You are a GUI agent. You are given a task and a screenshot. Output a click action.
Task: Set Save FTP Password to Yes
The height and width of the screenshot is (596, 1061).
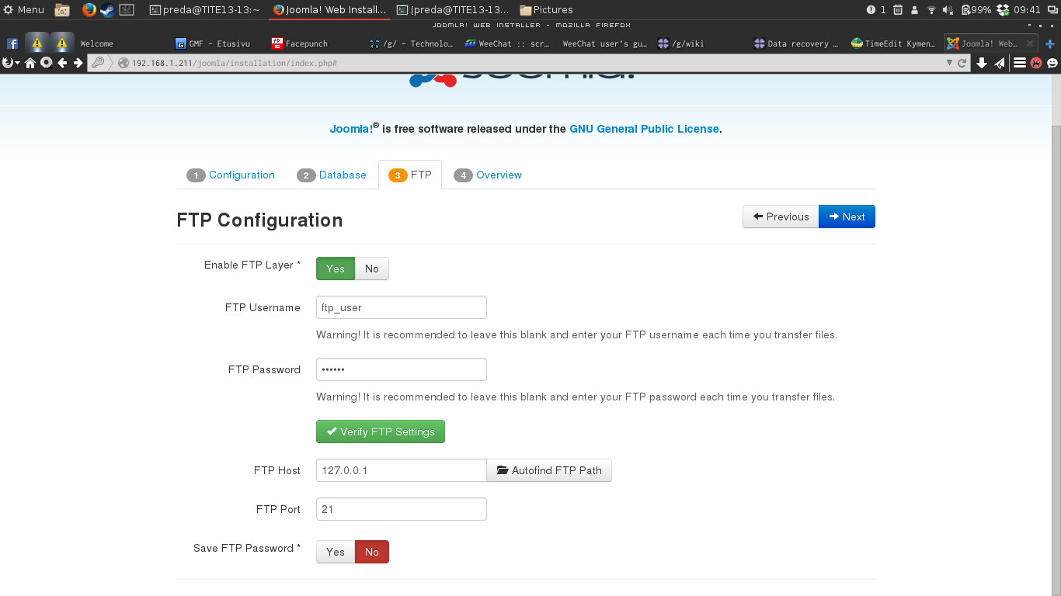(x=336, y=552)
